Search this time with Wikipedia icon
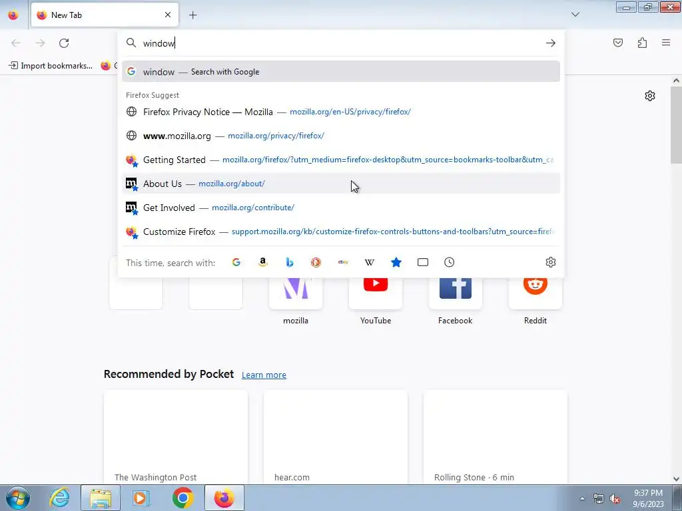 [x=370, y=262]
